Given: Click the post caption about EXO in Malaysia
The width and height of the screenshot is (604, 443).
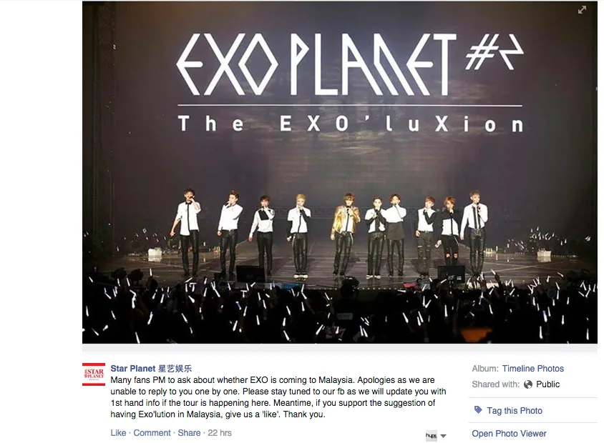Looking at the screenshot, I should (278, 397).
